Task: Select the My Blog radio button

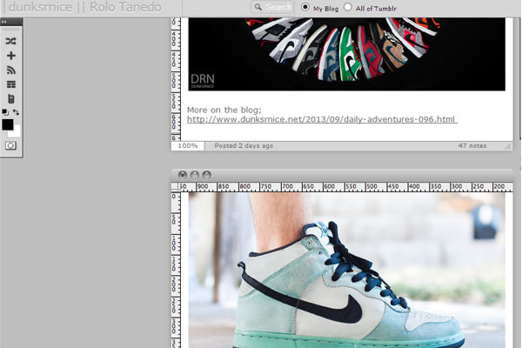Action: (x=305, y=7)
